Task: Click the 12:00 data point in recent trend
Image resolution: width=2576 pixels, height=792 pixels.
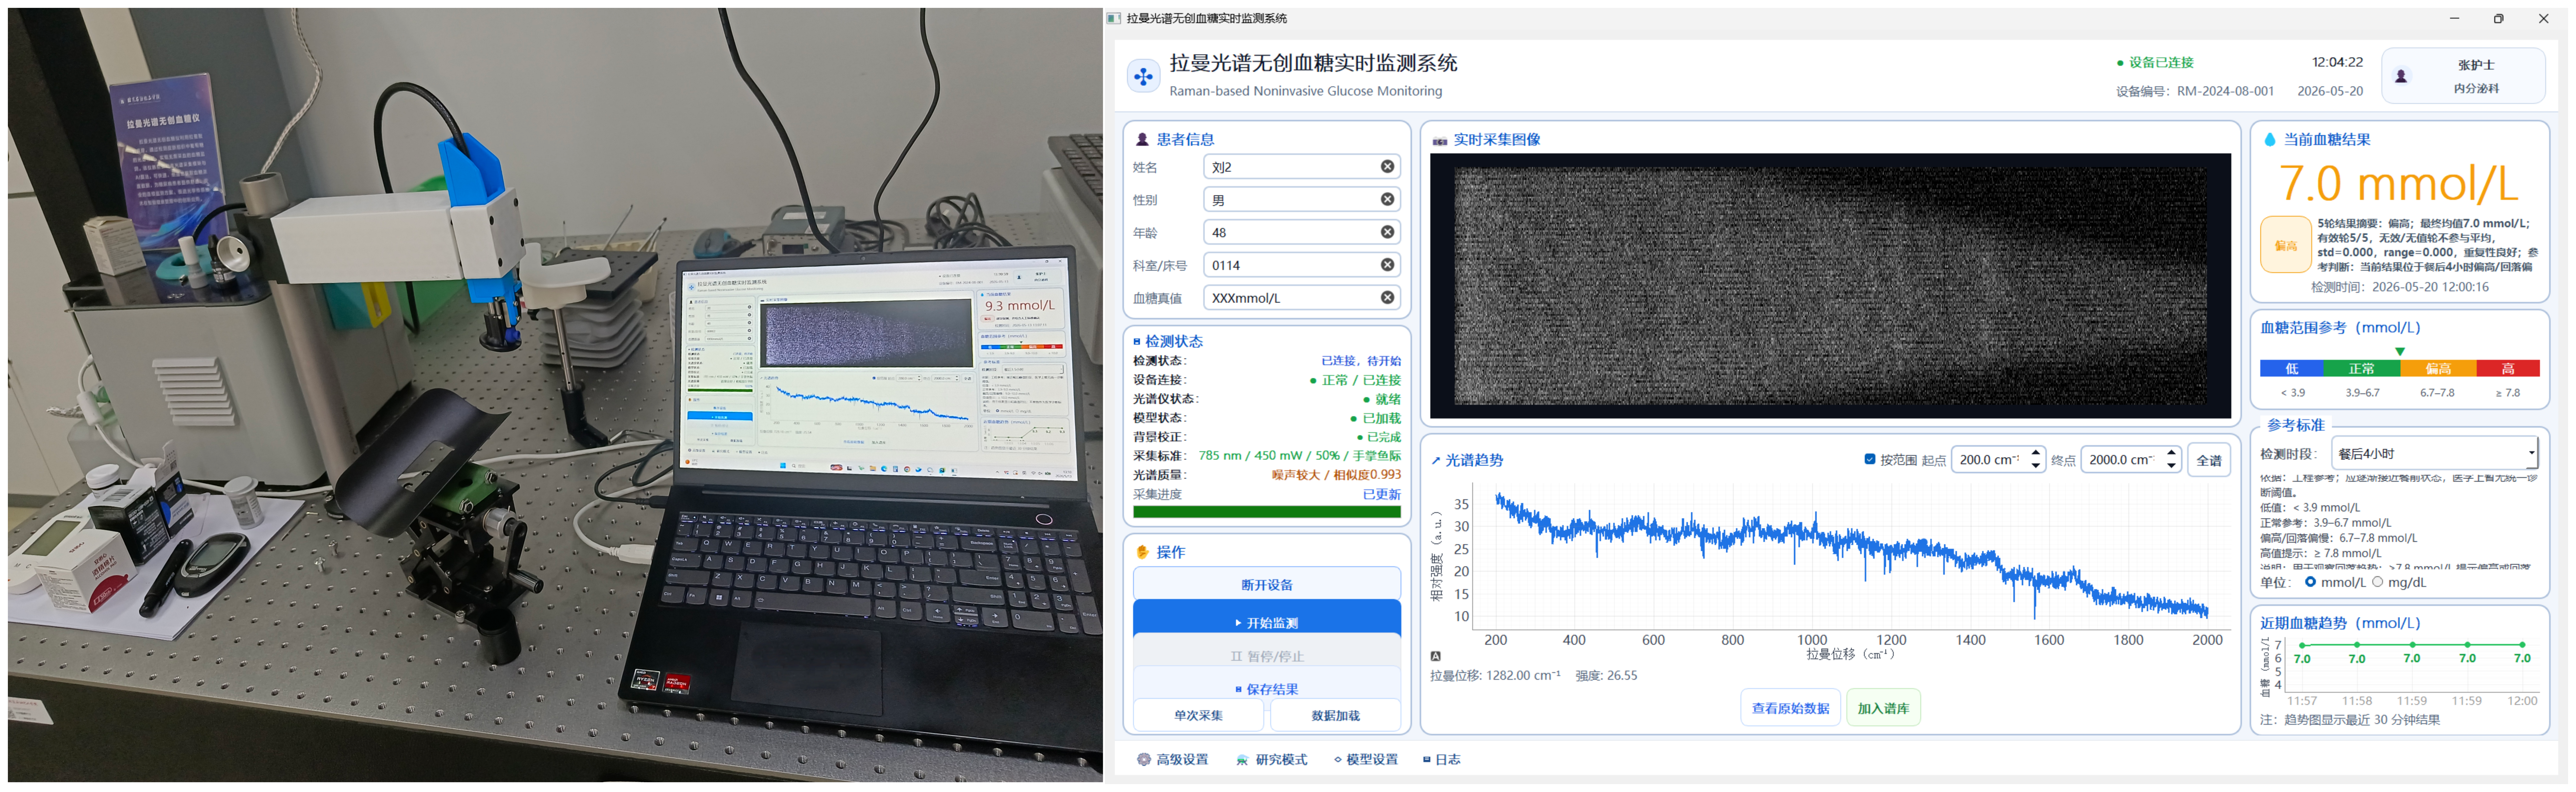Action: click(2522, 645)
